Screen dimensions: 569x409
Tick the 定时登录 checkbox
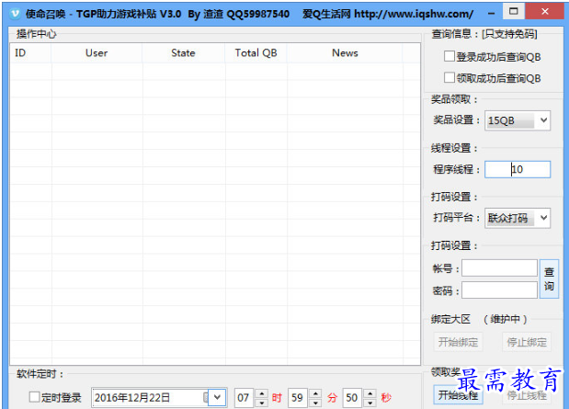pos(34,397)
